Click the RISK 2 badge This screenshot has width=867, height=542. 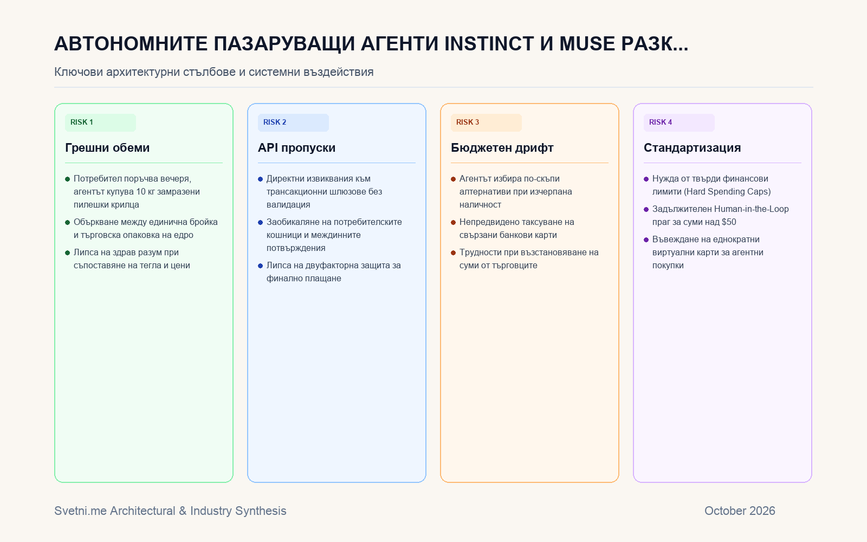click(x=293, y=122)
